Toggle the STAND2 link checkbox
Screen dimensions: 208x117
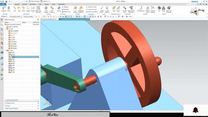point(9,48)
